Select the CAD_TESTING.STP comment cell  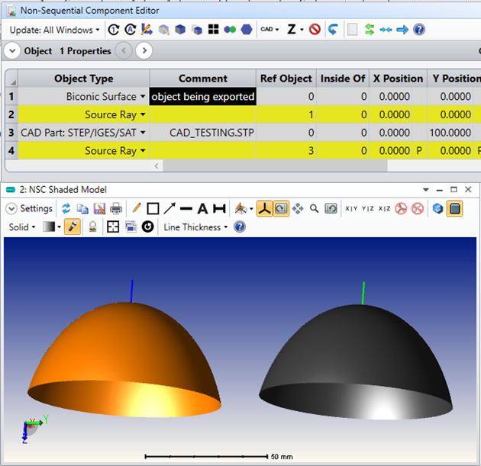tap(203, 133)
